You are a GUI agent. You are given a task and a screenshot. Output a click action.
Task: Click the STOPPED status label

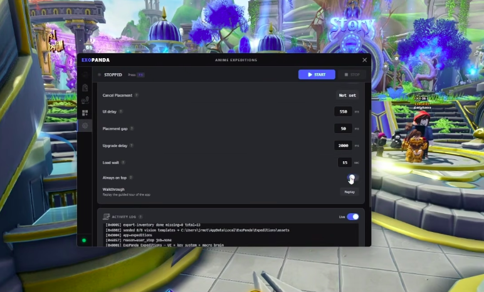click(113, 75)
